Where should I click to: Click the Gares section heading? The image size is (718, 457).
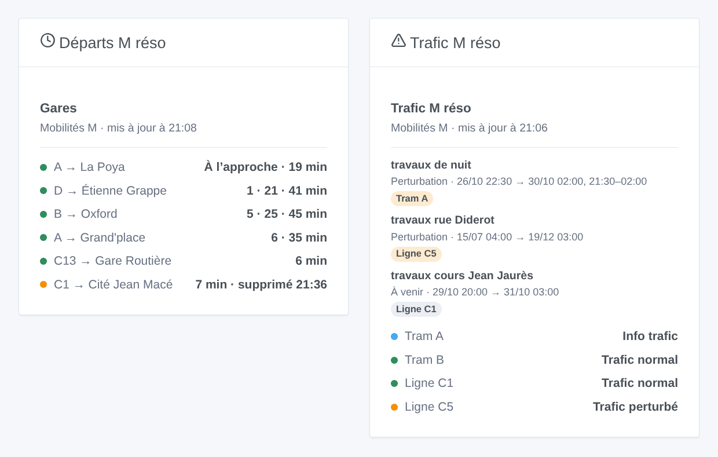click(58, 108)
